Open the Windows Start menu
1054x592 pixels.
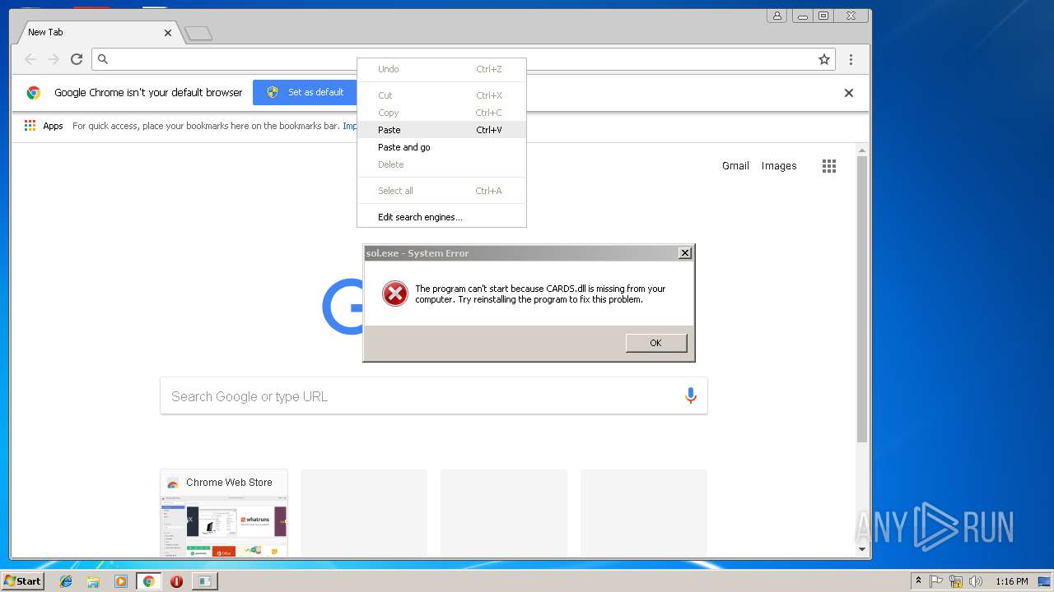(x=23, y=580)
